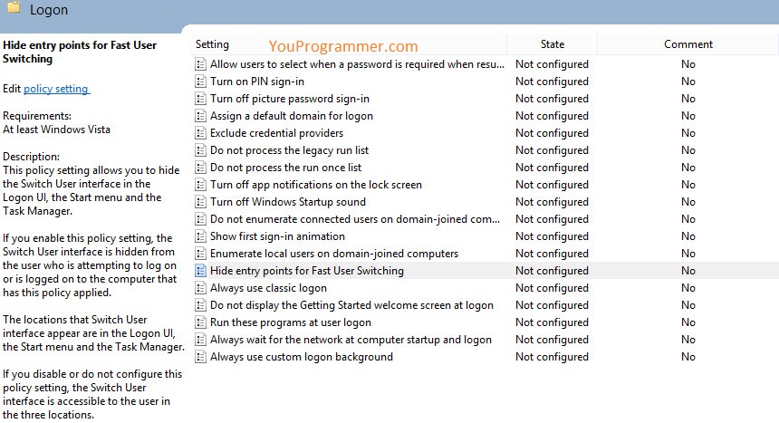Image resolution: width=779 pixels, height=423 pixels.
Task: Click icon beside Show first sign-in animation
Action: (x=200, y=236)
